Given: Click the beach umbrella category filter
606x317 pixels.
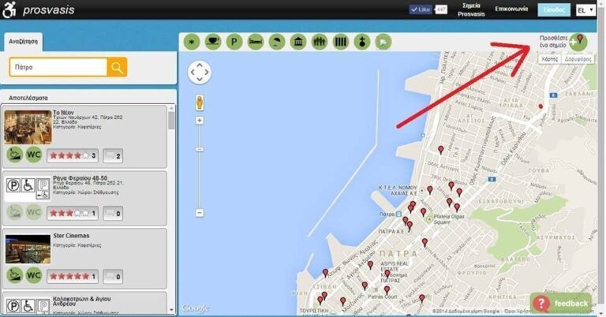Looking at the screenshot, I should click(x=276, y=41).
